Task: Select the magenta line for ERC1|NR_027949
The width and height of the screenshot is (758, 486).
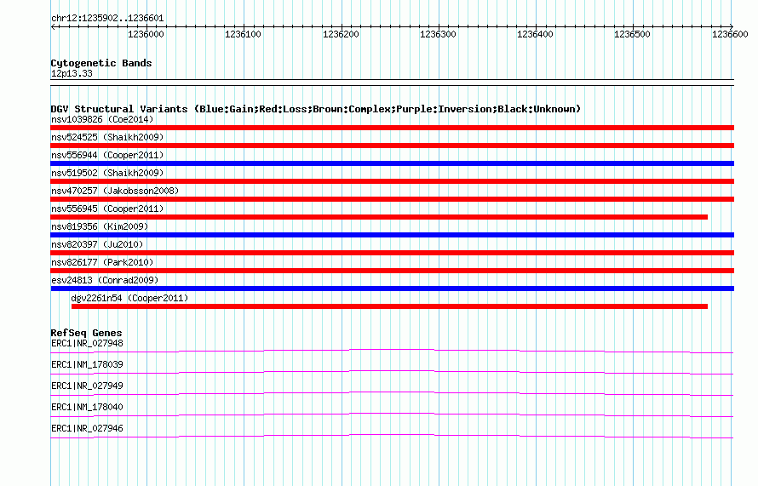Action: coord(392,393)
